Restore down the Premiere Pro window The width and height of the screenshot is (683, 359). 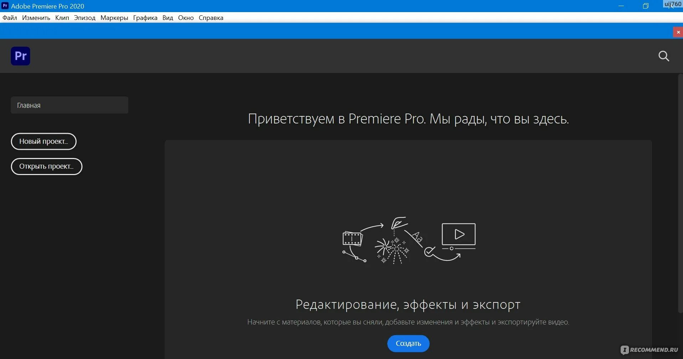pos(646,6)
